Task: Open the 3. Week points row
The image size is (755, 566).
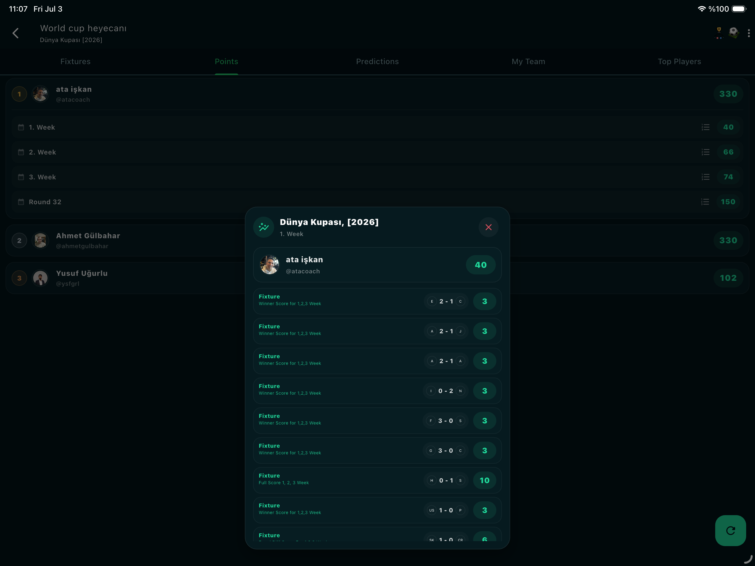Action: coord(377,177)
